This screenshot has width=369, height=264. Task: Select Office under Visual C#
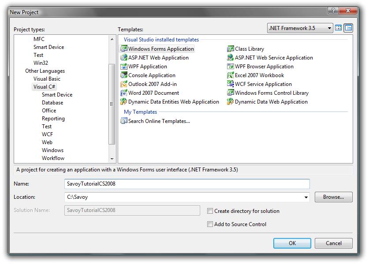click(x=49, y=110)
